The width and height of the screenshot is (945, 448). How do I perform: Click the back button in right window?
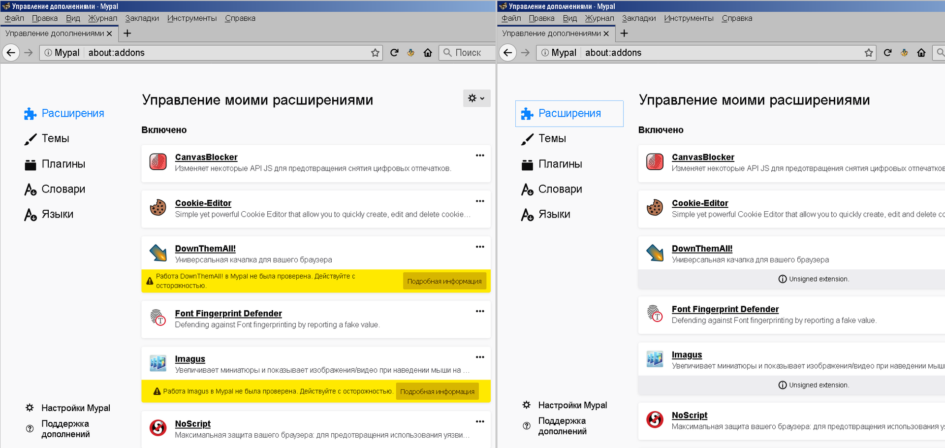508,53
